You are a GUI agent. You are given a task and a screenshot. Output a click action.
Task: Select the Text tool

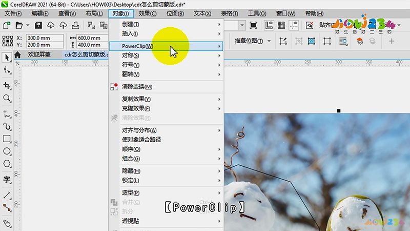point(7,179)
